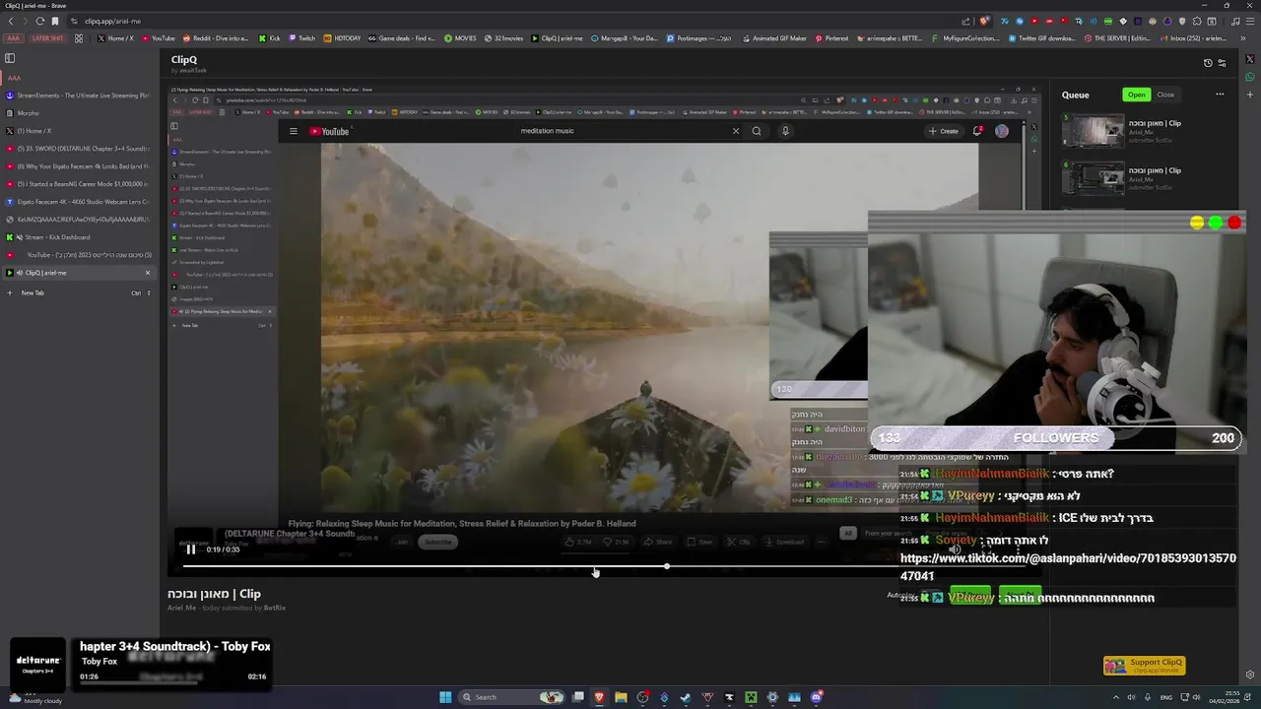
Task: Go back in the Brave browser
Action: click(12, 21)
